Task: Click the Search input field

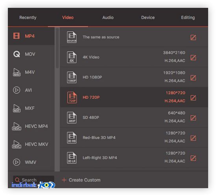Action: tap(33, 180)
